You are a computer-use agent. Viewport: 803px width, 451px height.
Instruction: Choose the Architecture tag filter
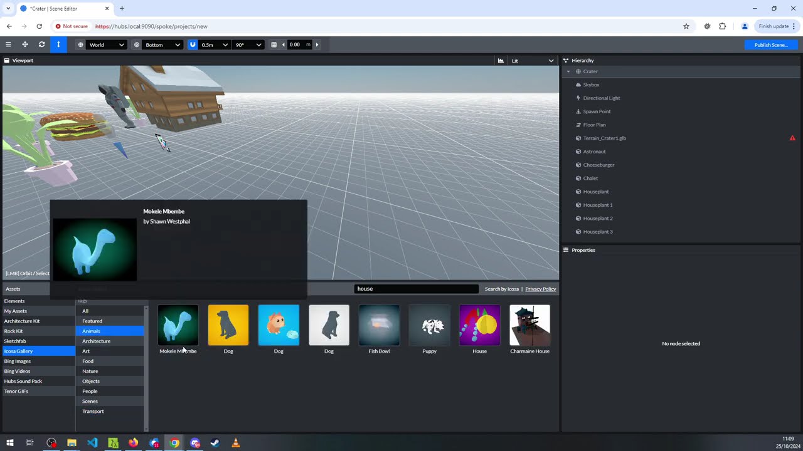(x=96, y=341)
